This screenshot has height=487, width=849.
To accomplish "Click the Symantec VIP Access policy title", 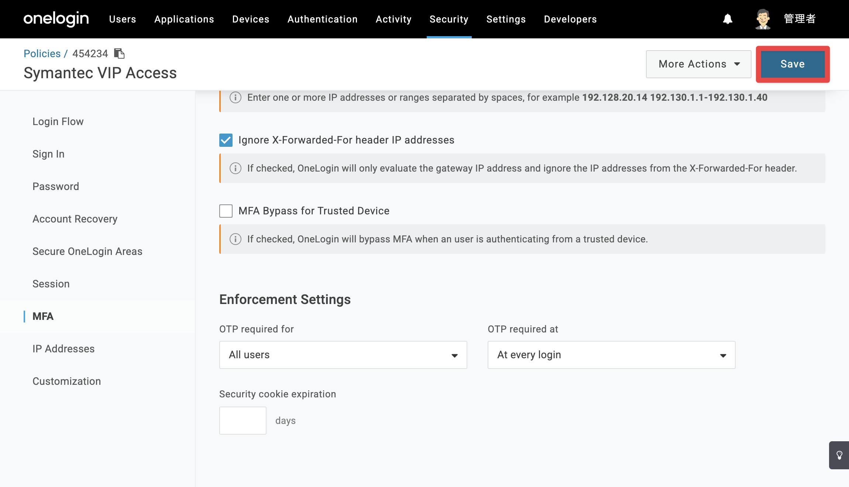I will click(100, 73).
